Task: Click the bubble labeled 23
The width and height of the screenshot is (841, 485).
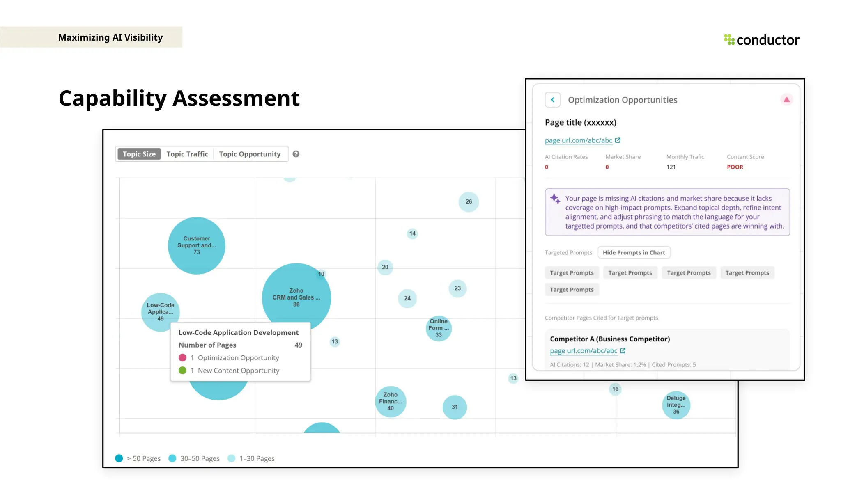Action: click(457, 288)
